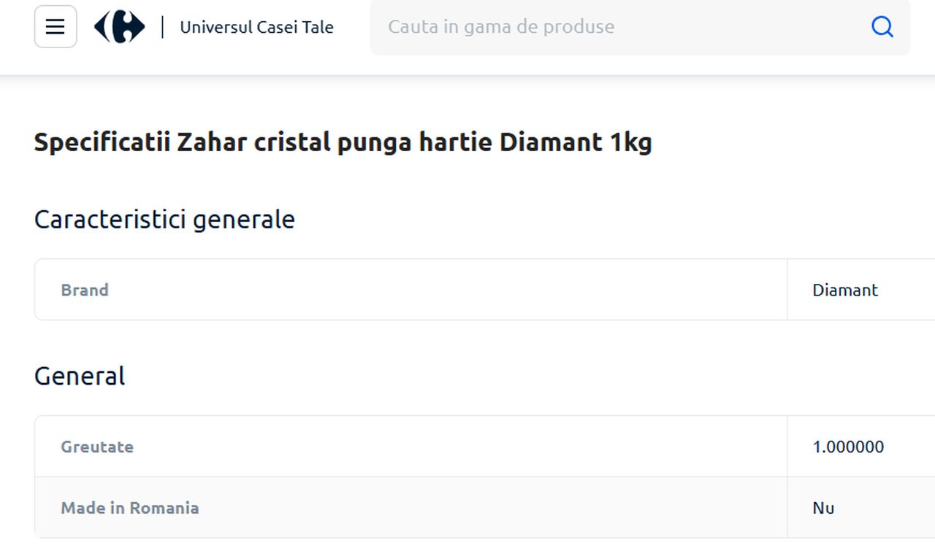935x559 pixels.
Task: Click the Brand label text
Action: pyautogui.click(x=85, y=290)
